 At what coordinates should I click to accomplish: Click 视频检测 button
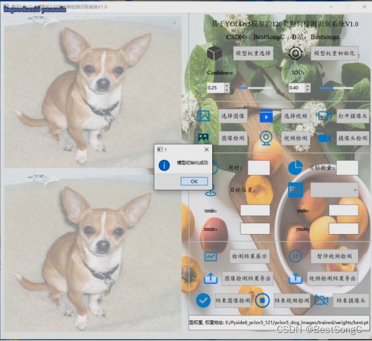tap(295, 138)
